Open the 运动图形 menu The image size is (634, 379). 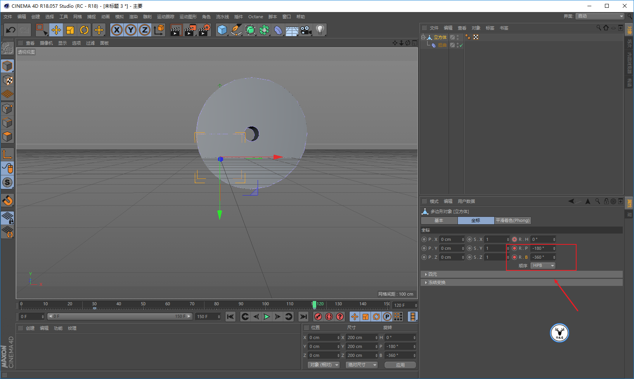(188, 17)
